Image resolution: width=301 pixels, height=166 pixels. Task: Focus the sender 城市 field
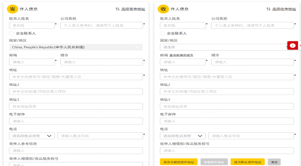102,62
